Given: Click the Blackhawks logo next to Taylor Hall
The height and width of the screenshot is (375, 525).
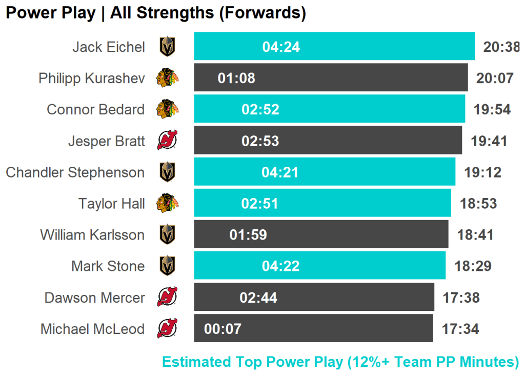Looking at the screenshot, I should (x=167, y=204).
